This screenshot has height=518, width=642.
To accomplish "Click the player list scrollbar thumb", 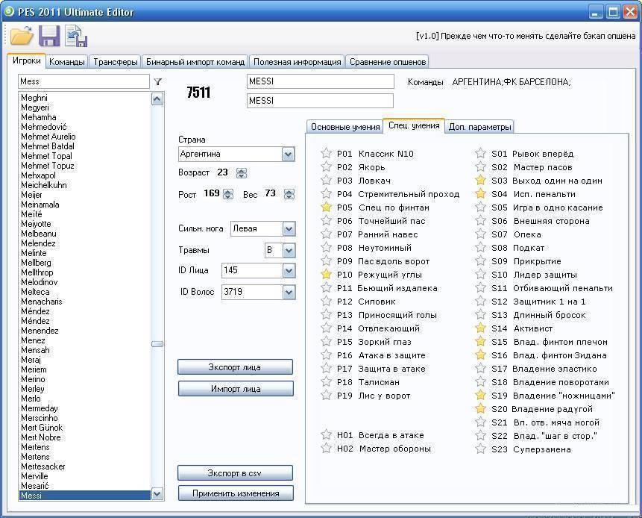I will [157, 344].
